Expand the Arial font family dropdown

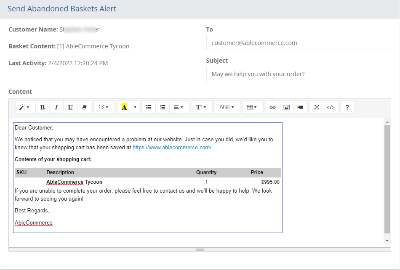pyautogui.click(x=227, y=107)
